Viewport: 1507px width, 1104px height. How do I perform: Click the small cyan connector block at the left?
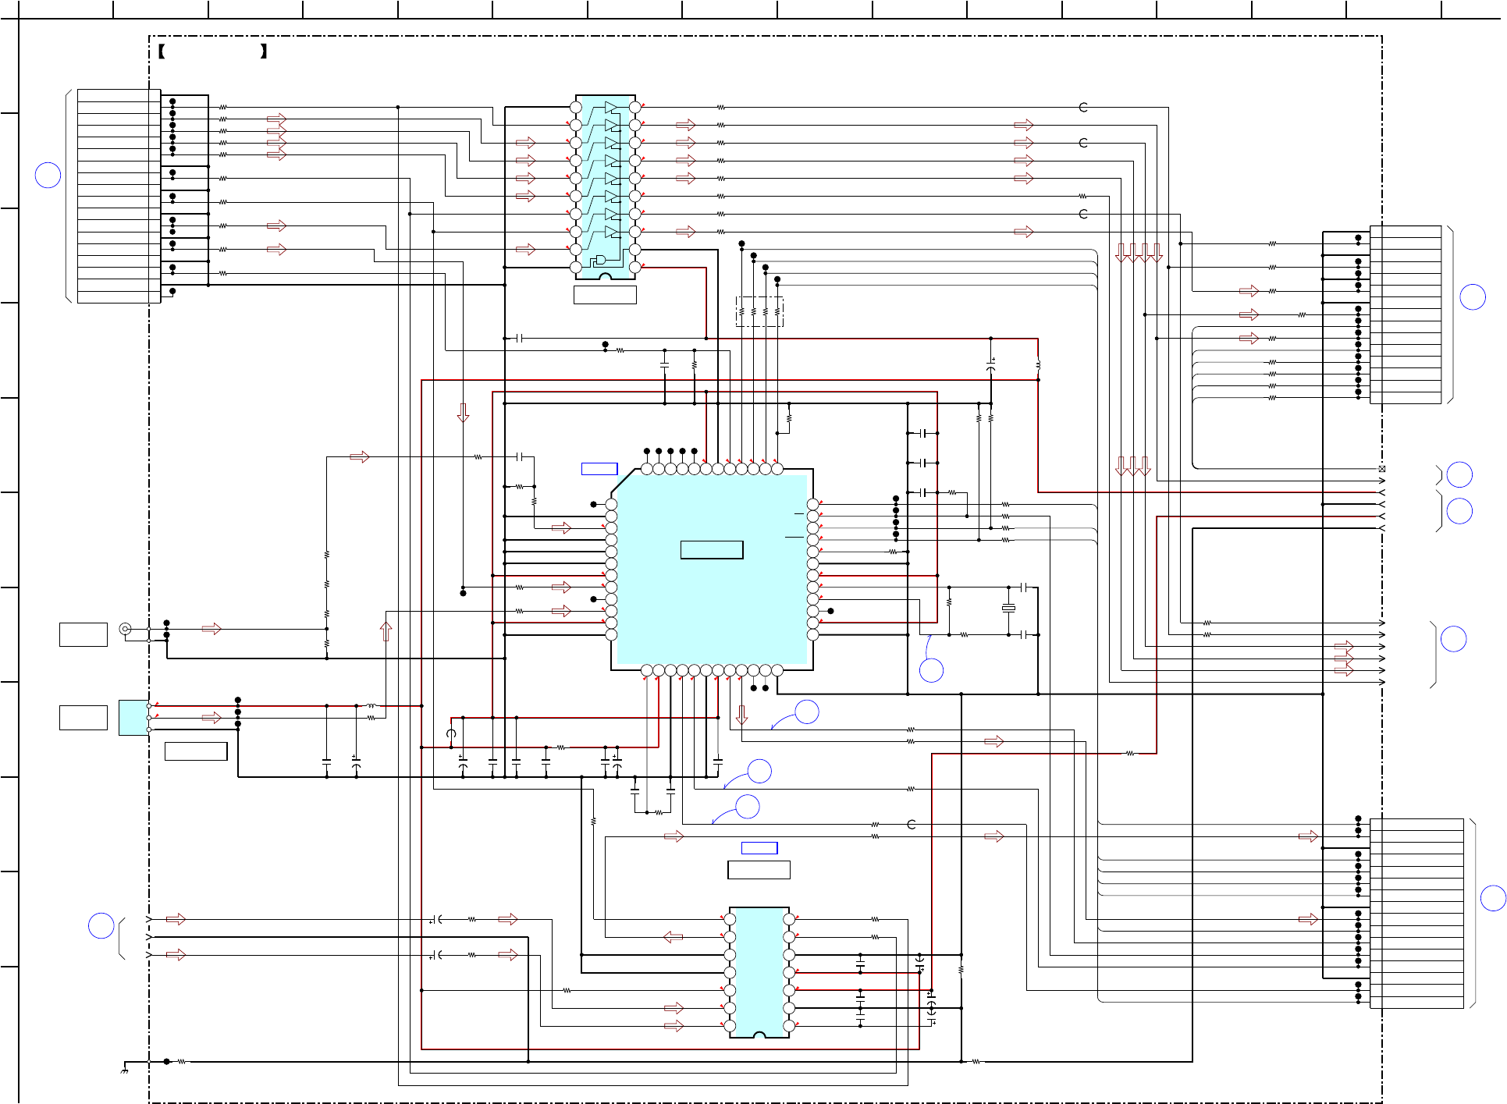[x=133, y=717]
